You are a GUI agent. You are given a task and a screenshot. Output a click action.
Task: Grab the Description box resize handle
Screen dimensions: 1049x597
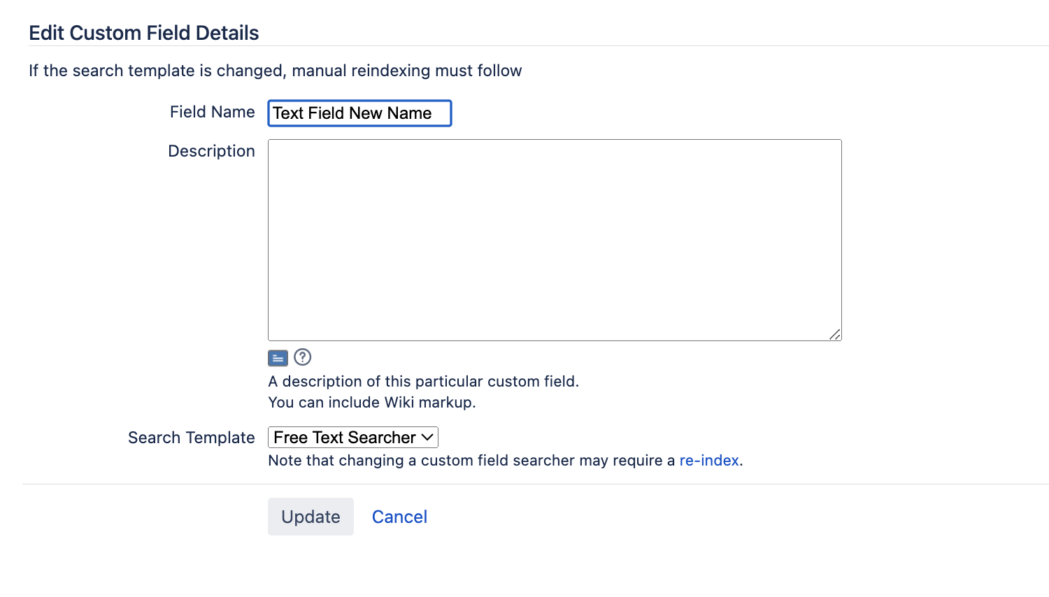835,335
